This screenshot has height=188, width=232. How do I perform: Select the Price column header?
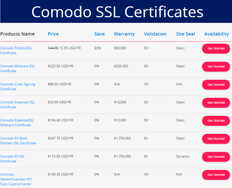pyautogui.click(x=53, y=34)
